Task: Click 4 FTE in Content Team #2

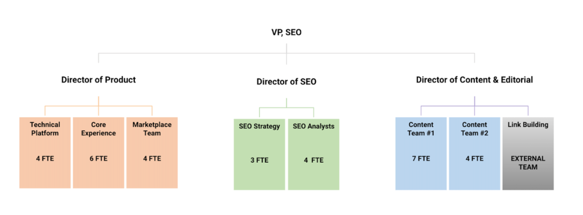Action: point(474,159)
